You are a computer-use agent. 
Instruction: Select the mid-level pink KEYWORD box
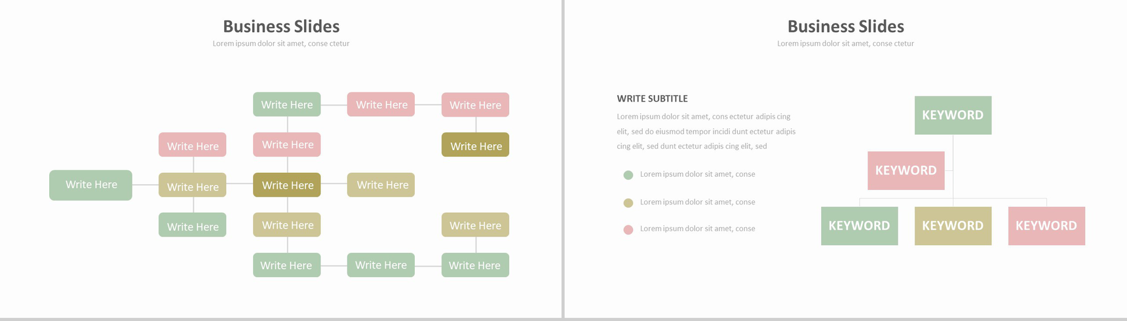(x=906, y=170)
